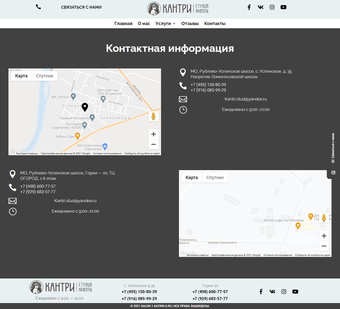Go to the Отзывы menu item
The height and width of the screenshot is (309, 340).
click(x=190, y=23)
